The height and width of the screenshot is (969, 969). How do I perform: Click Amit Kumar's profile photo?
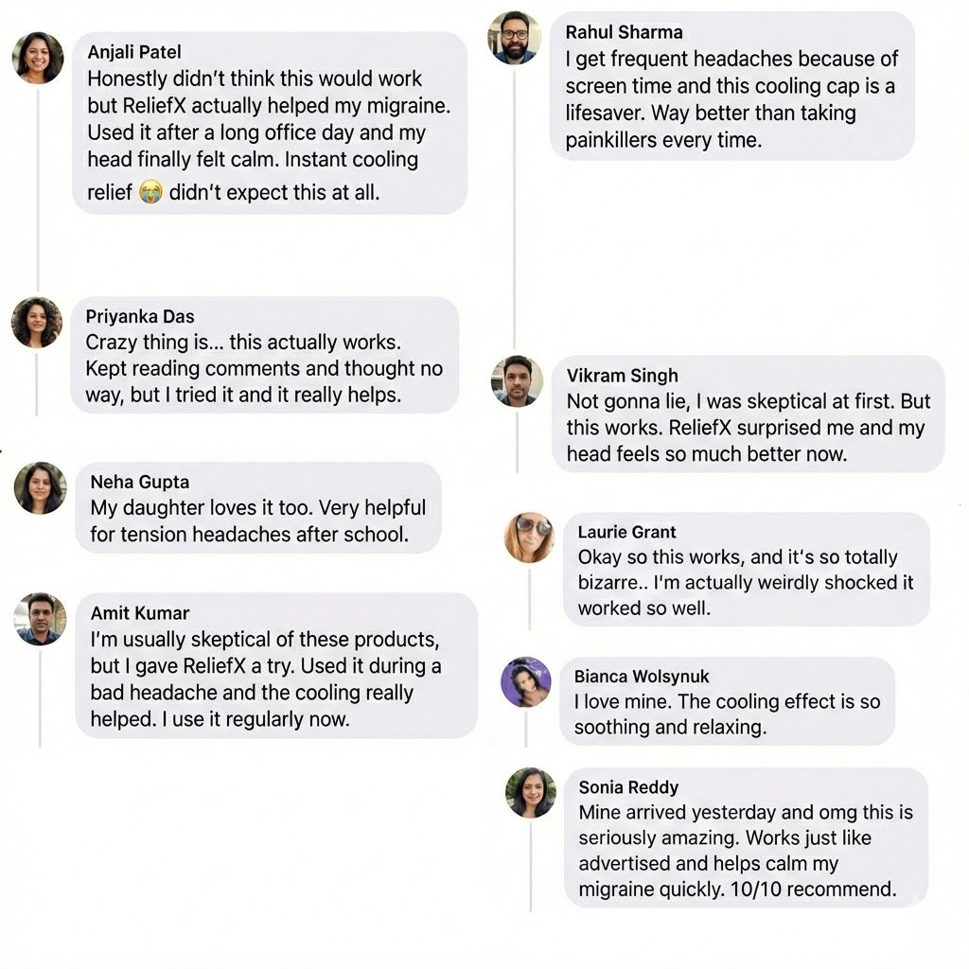41,619
